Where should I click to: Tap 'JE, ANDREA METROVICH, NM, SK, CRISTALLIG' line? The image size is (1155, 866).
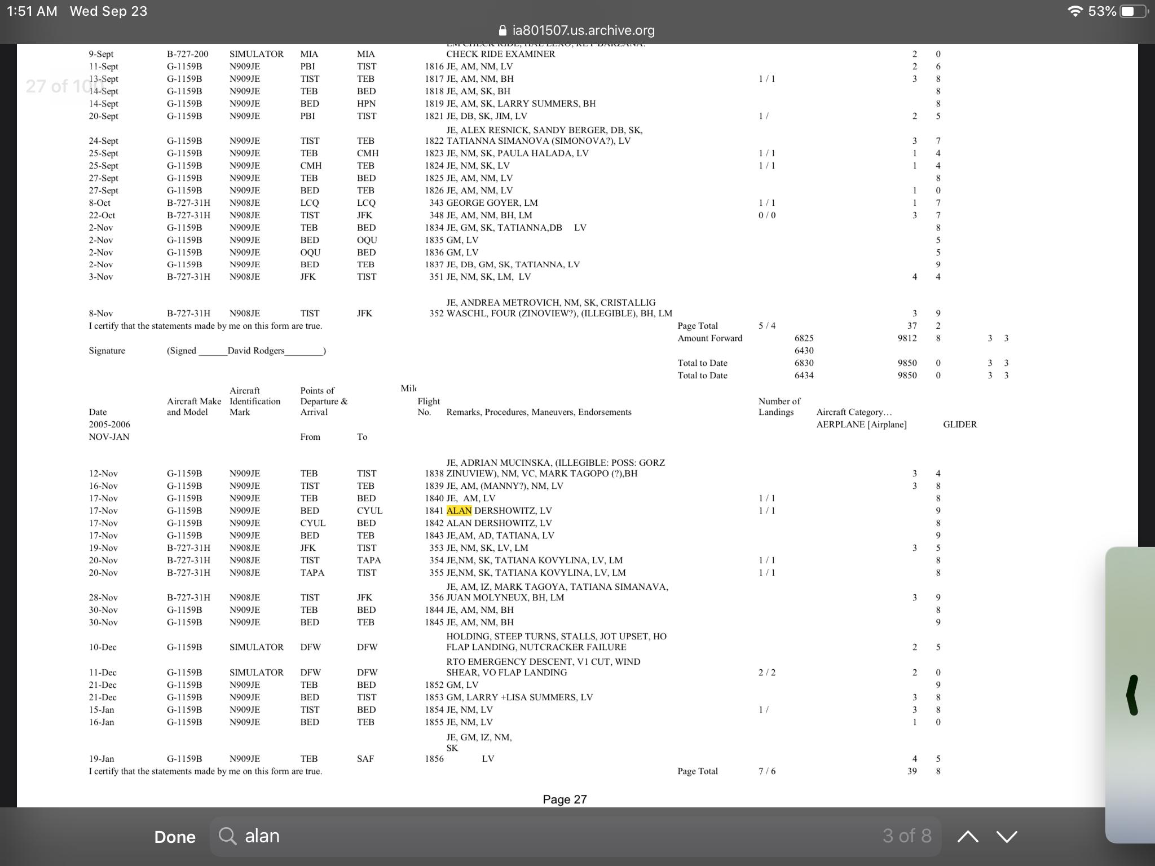551,303
